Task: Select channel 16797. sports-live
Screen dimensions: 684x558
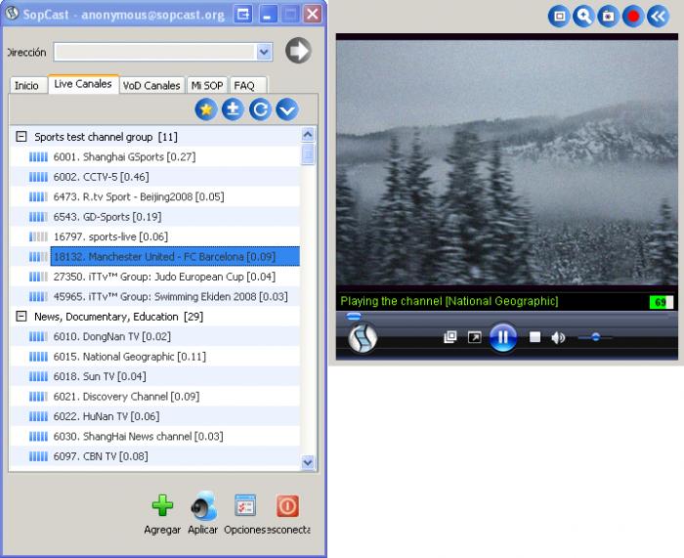Action: [154, 236]
